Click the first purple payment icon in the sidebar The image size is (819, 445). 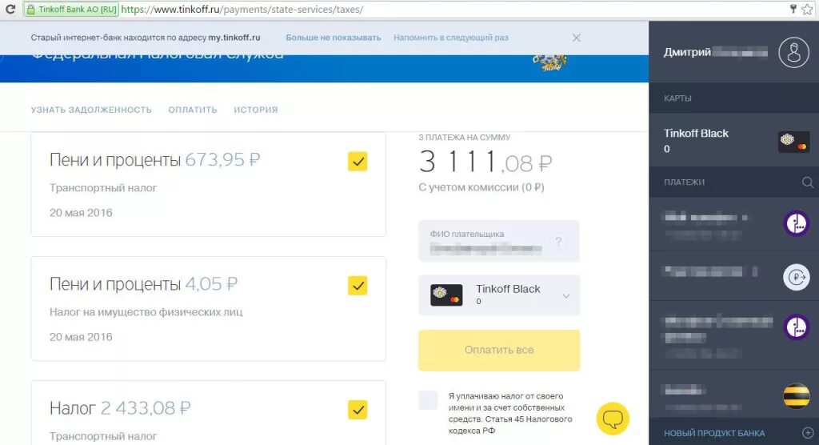[x=796, y=224]
